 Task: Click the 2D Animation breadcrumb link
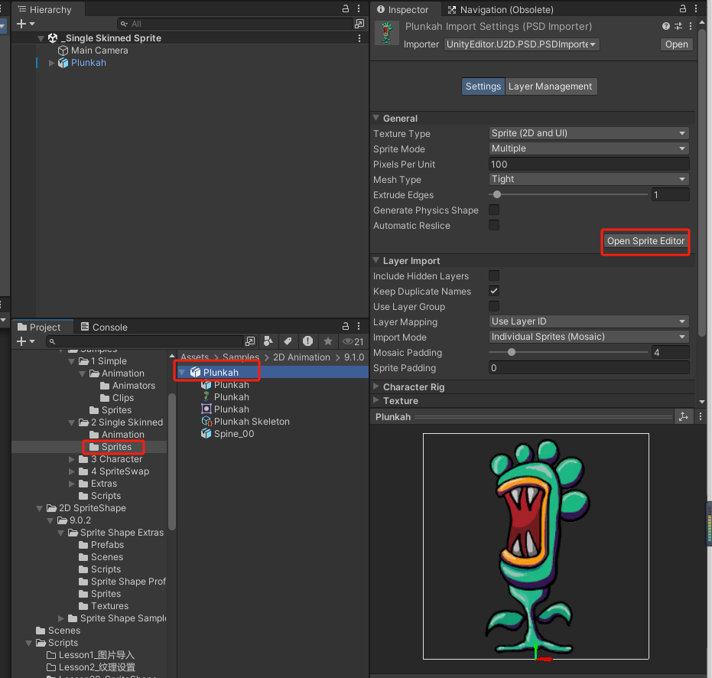(x=301, y=357)
